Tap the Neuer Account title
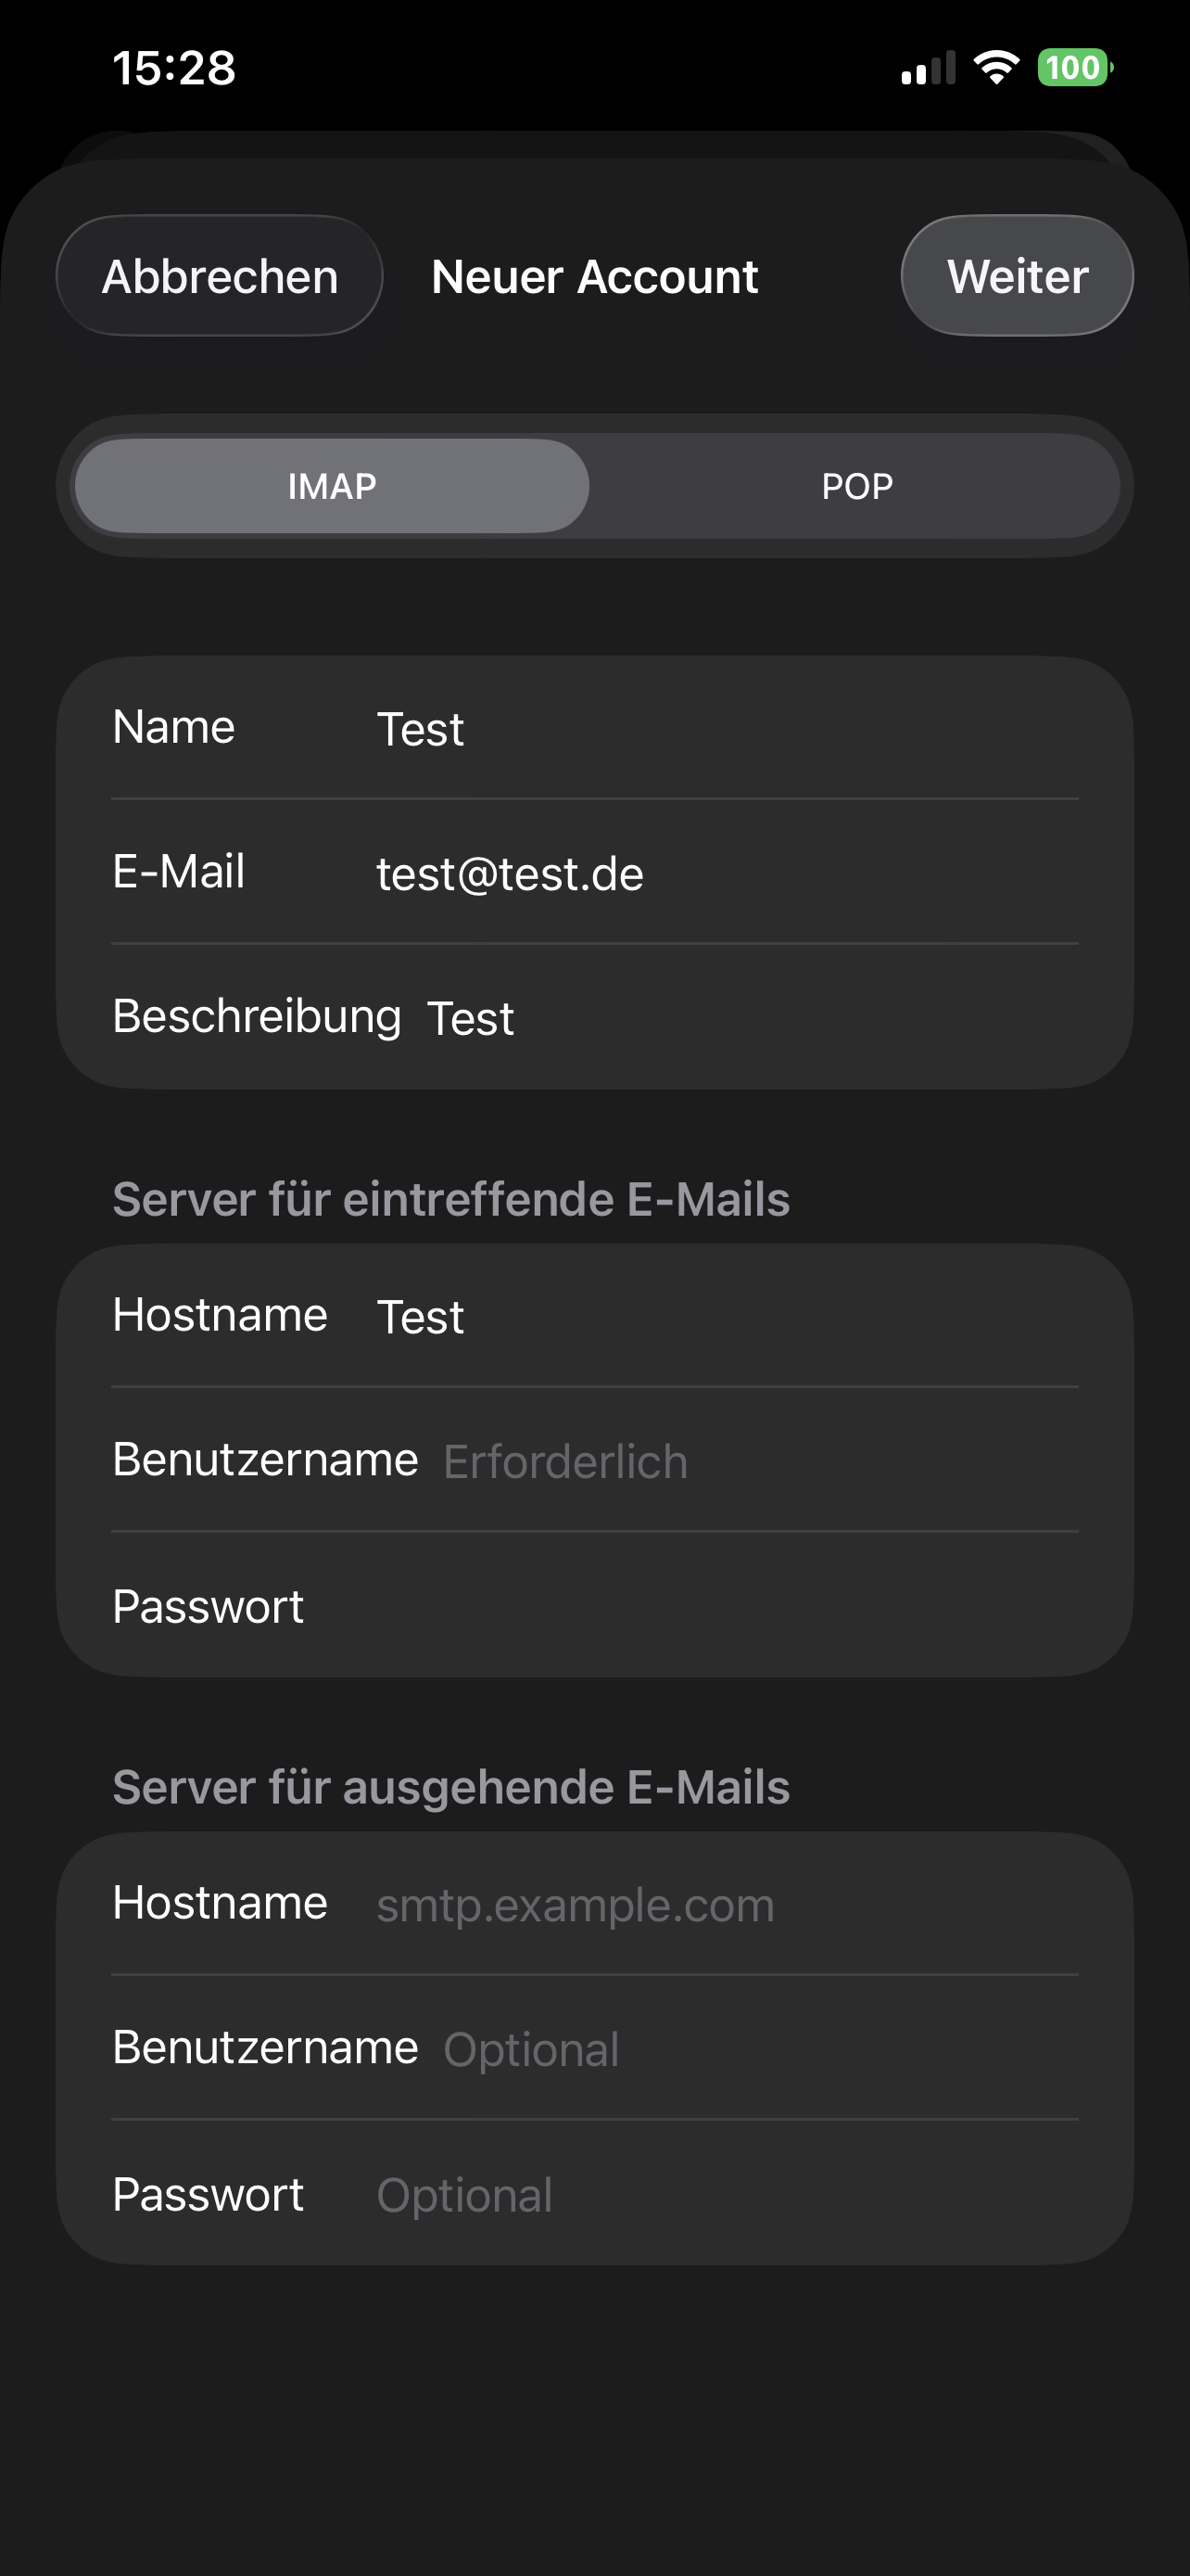Viewport: 1190px width, 2576px height. click(x=594, y=276)
